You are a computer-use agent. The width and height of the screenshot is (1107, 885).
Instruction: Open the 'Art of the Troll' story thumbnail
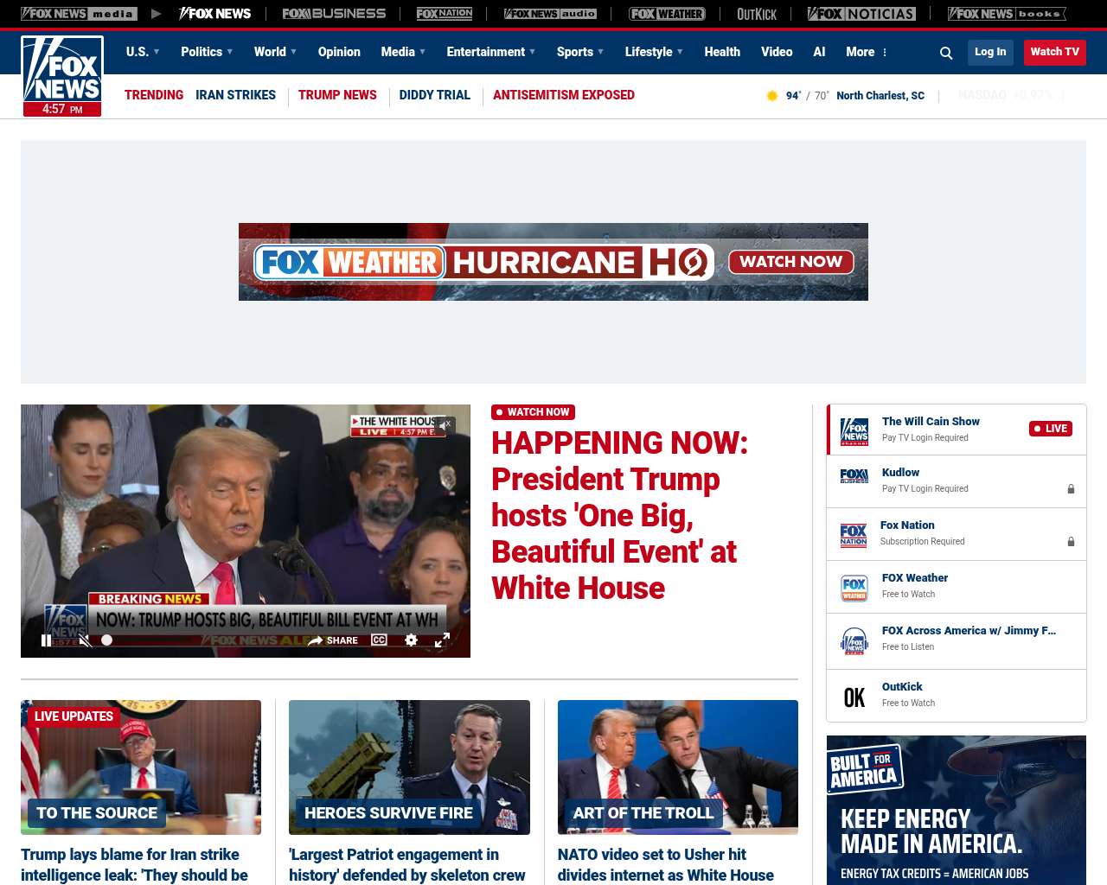[678, 767]
